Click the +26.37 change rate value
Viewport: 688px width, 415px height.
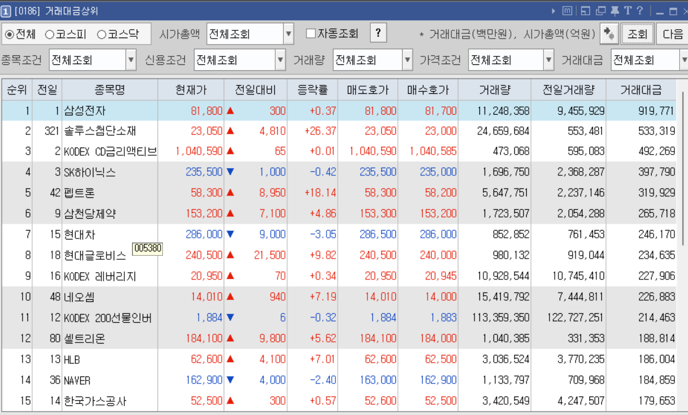(321, 131)
